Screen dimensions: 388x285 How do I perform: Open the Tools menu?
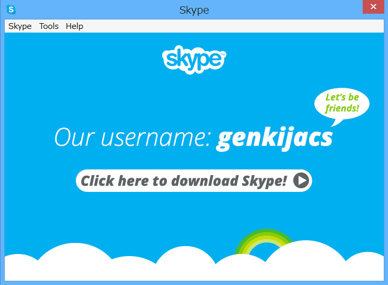(49, 26)
